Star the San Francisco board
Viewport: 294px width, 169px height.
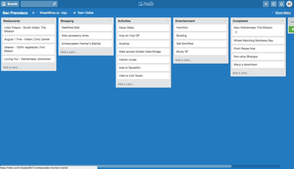(34, 13)
